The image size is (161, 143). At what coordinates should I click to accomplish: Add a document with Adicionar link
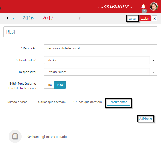point(146,119)
